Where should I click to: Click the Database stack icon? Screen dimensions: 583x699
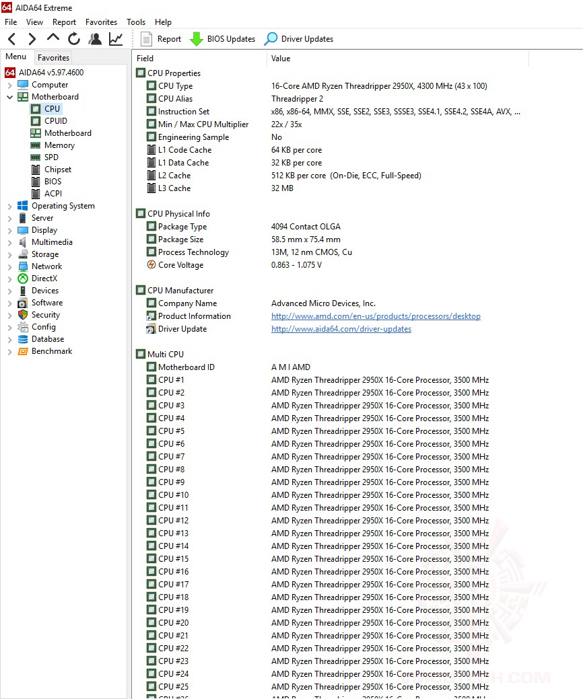(x=23, y=339)
